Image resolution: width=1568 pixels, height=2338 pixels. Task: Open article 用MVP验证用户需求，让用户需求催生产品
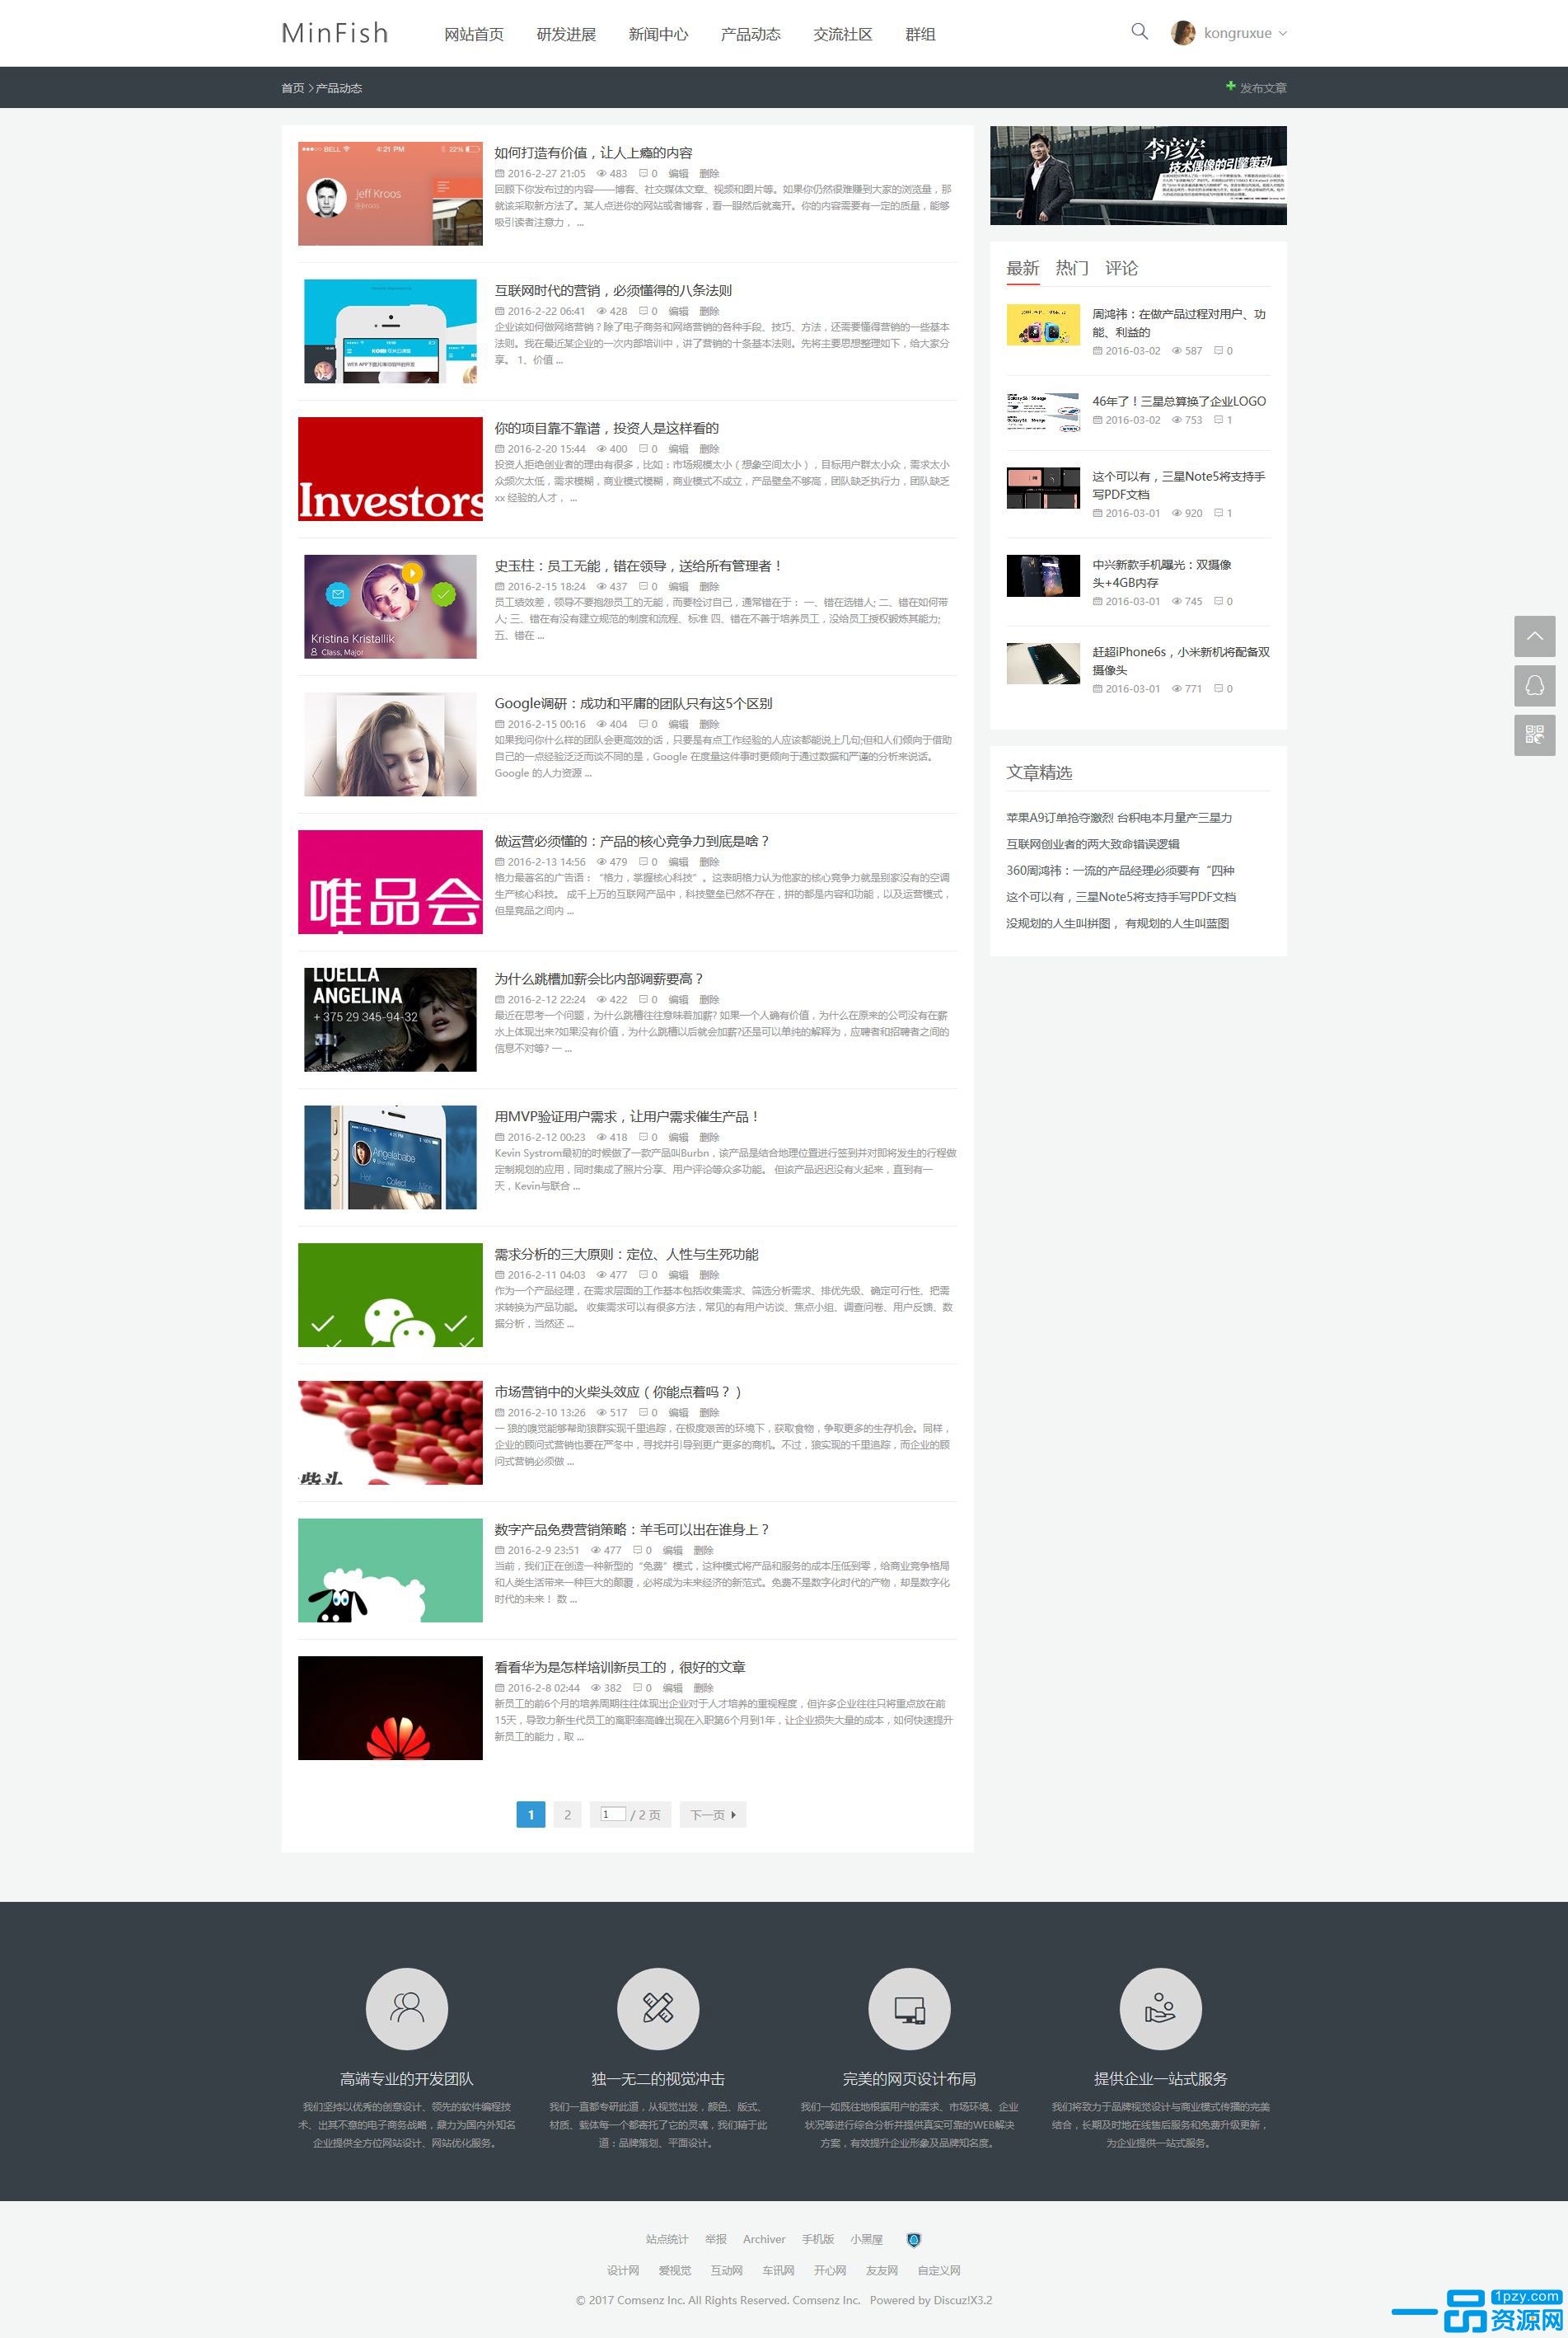click(x=627, y=1116)
